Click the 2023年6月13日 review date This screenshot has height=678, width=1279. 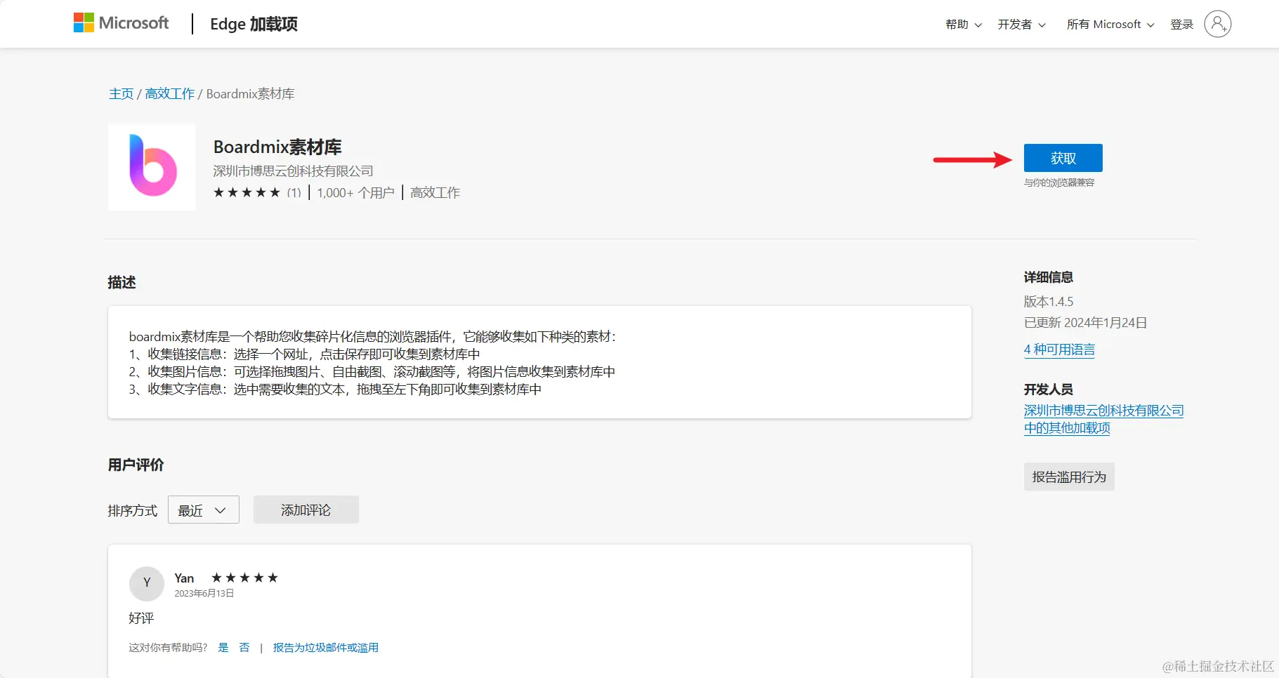[x=204, y=594]
